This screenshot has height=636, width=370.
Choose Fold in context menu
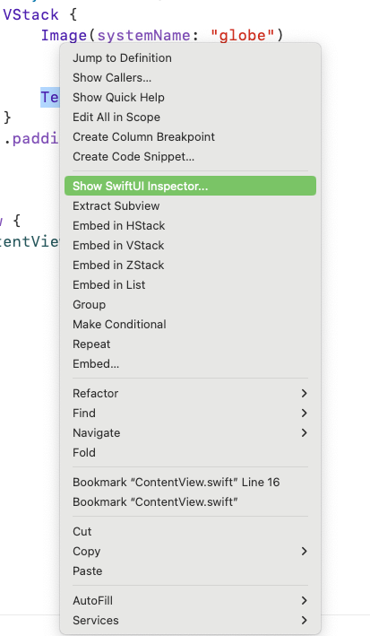[x=190, y=452]
